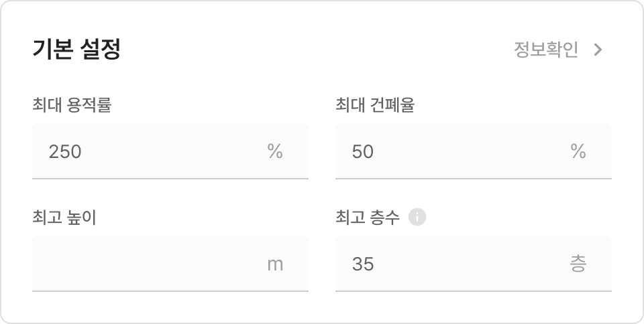Click the 최대 건폐율 label

pyautogui.click(x=374, y=105)
